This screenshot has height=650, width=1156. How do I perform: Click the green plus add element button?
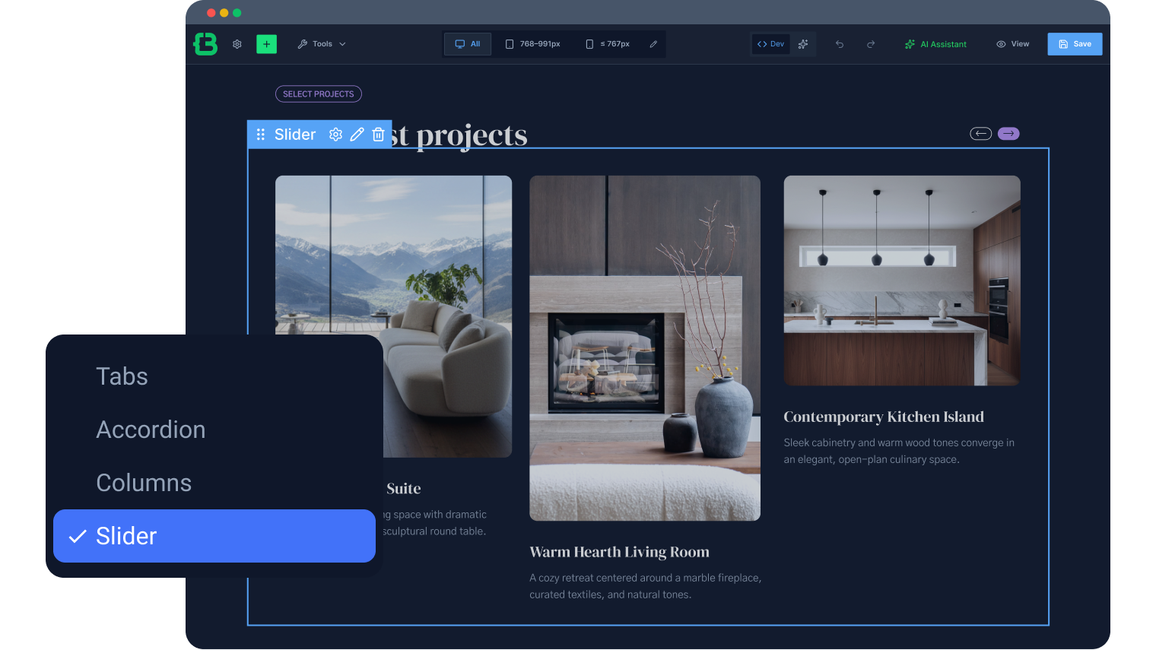coord(266,44)
